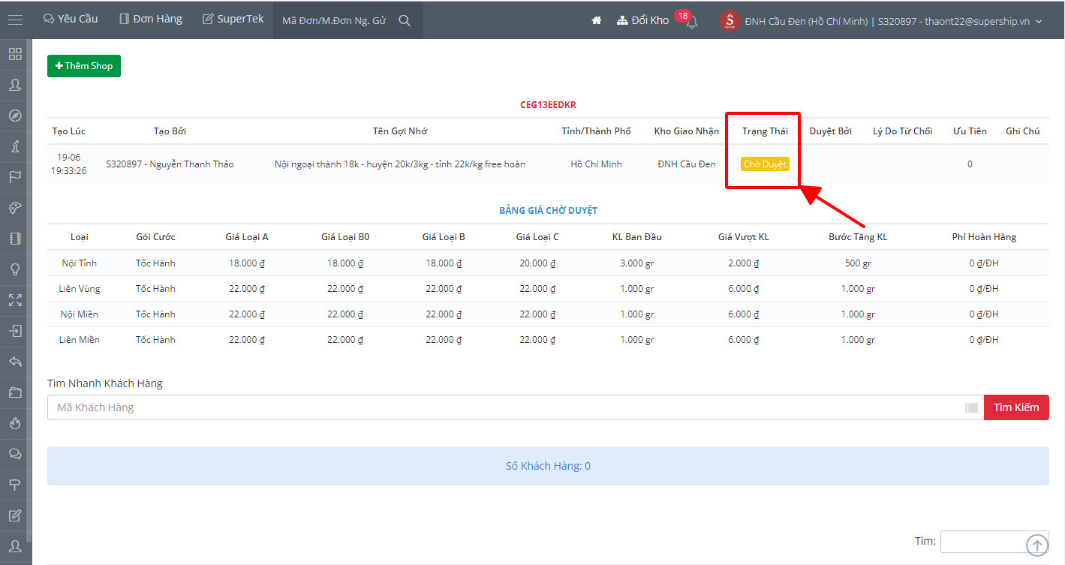Click the scroll-to-top arrow button

pyautogui.click(x=1036, y=545)
